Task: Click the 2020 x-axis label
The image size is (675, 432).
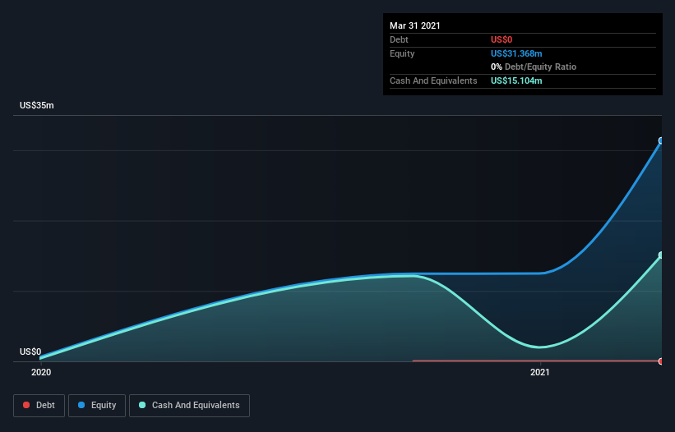Action: click(41, 372)
